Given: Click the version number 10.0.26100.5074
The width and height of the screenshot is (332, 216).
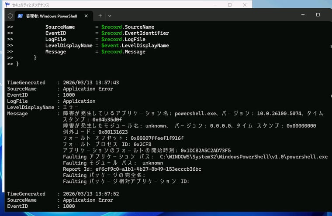Looking at the screenshot, I should [x=279, y=113].
